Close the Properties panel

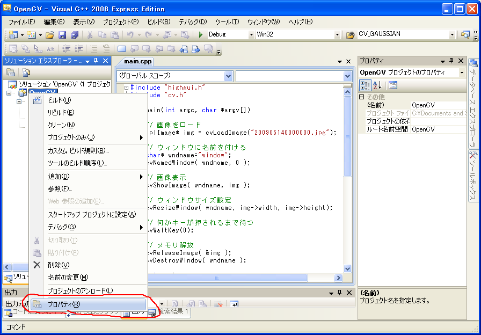coord(461,61)
